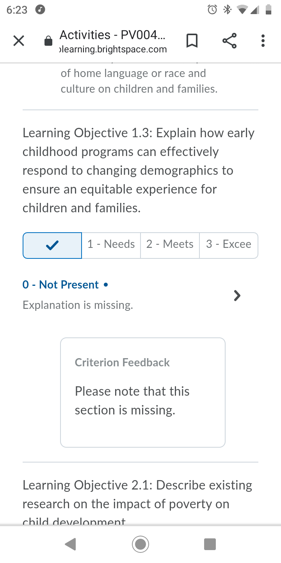
Task: Tap the Bluetooth status icon
Action: pyautogui.click(x=227, y=10)
